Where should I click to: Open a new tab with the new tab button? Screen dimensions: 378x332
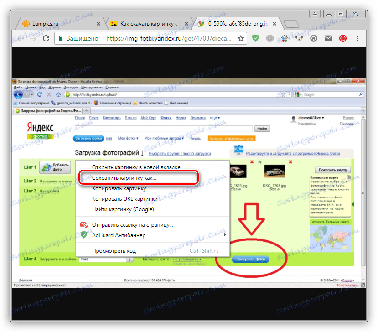291,24
